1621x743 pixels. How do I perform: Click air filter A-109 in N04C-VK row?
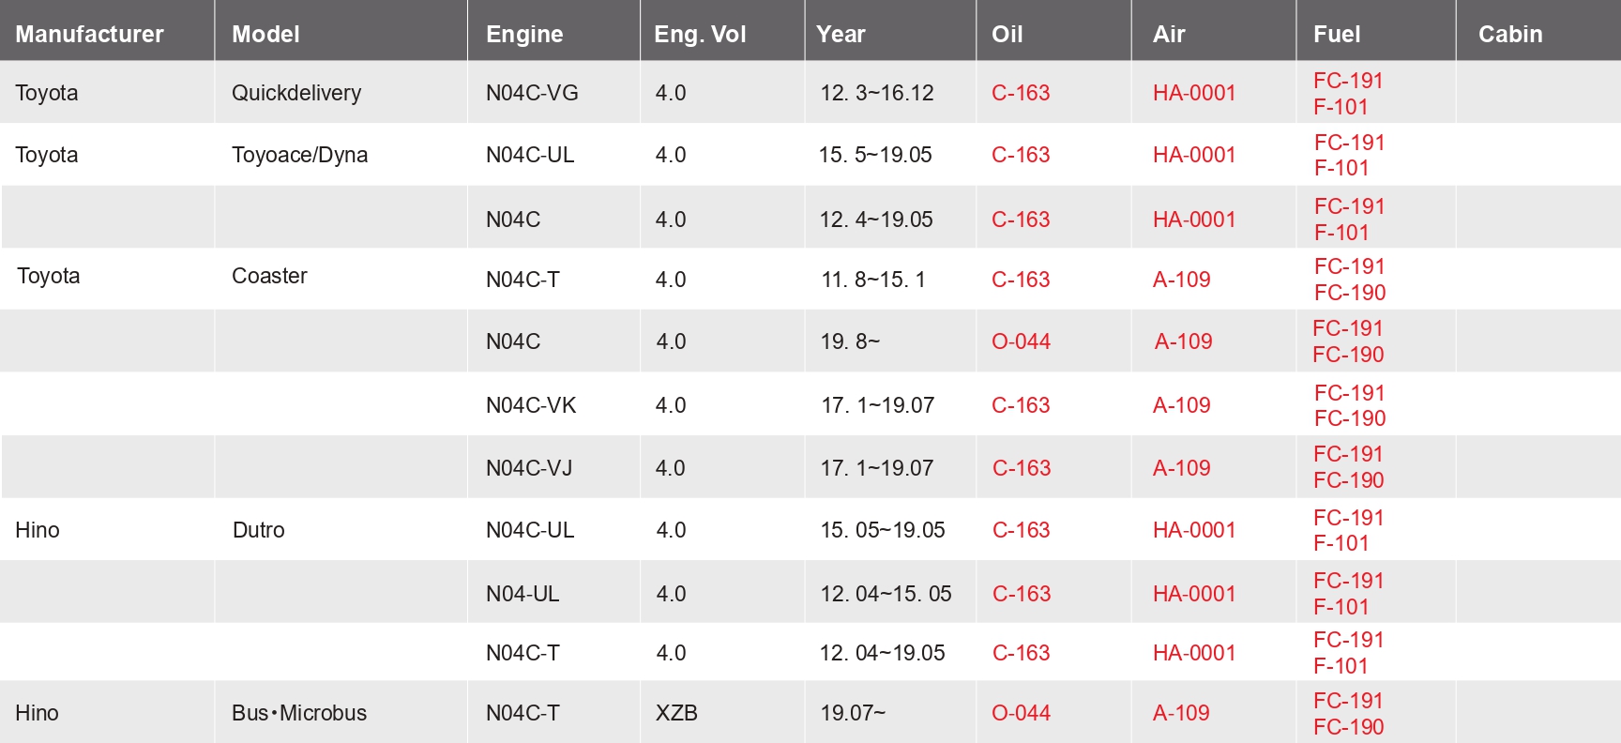1182,405
